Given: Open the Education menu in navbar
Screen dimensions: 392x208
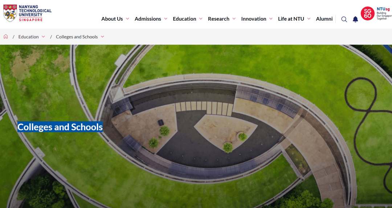Looking at the screenshot, I should [184, 19].
